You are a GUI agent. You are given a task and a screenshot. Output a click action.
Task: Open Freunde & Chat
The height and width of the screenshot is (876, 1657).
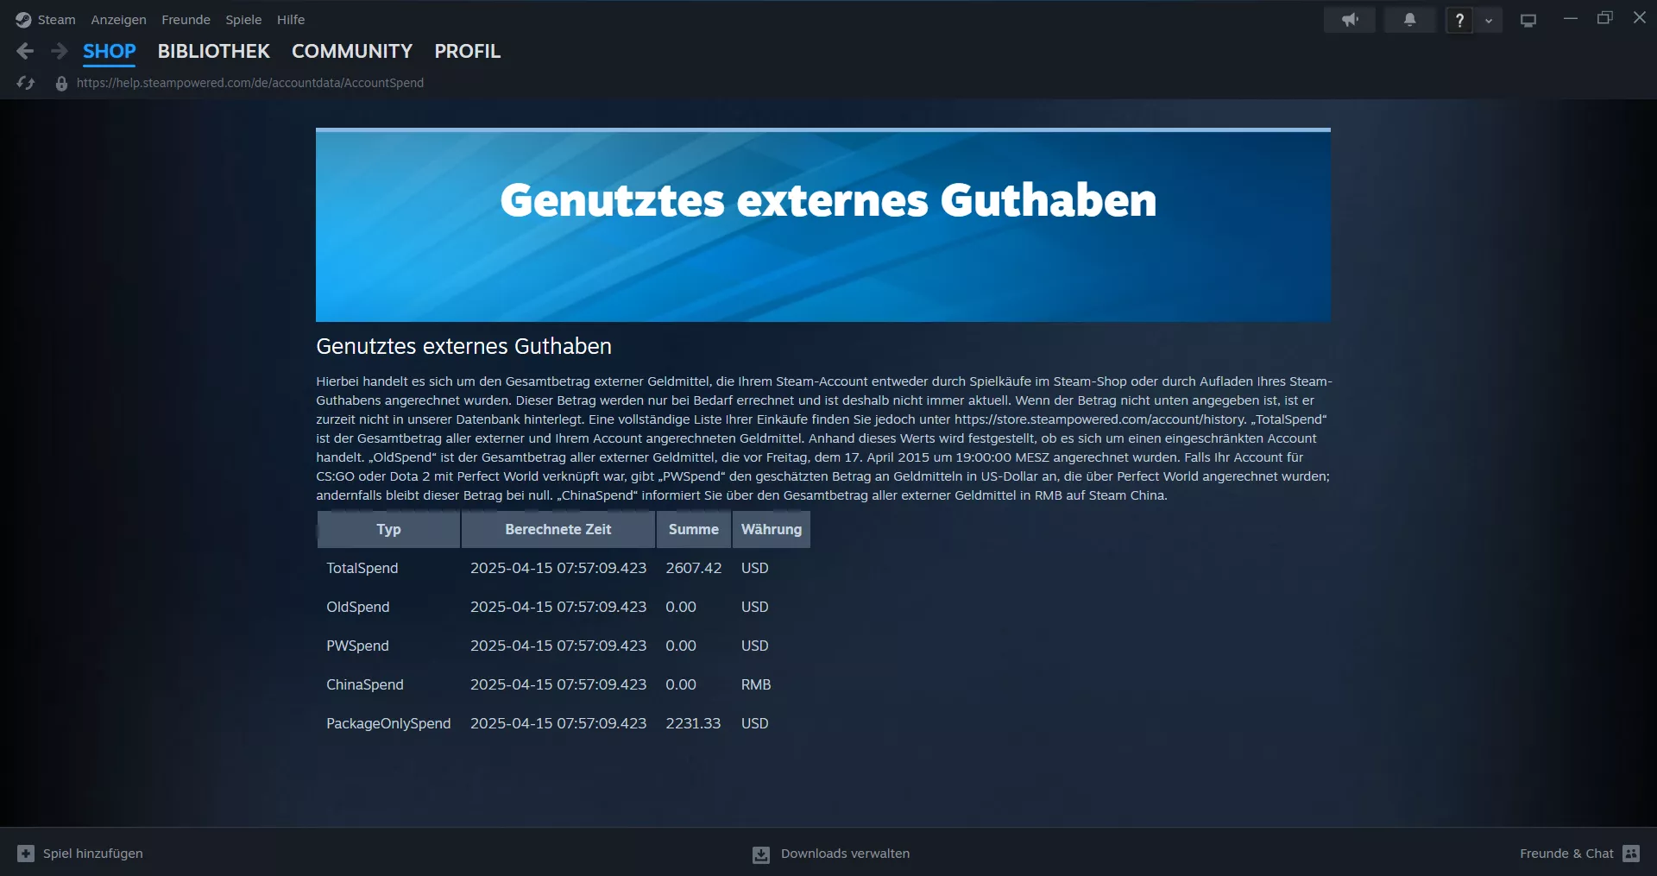[x=1566, y=853]
